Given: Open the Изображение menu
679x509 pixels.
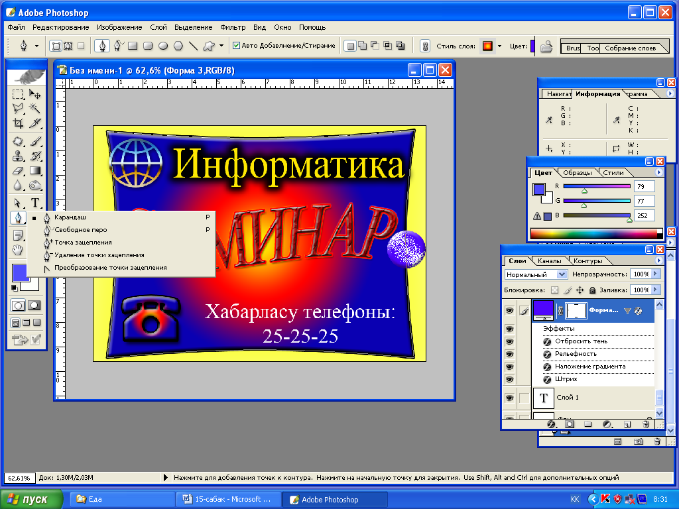Looking at the screenshot, I should click(119, 27).
